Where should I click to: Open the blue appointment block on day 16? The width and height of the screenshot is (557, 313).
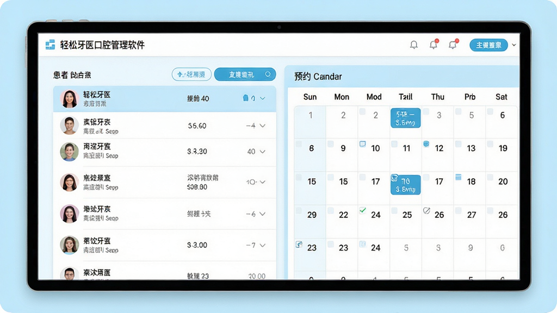pyautogui.click(x=405, y=185)
